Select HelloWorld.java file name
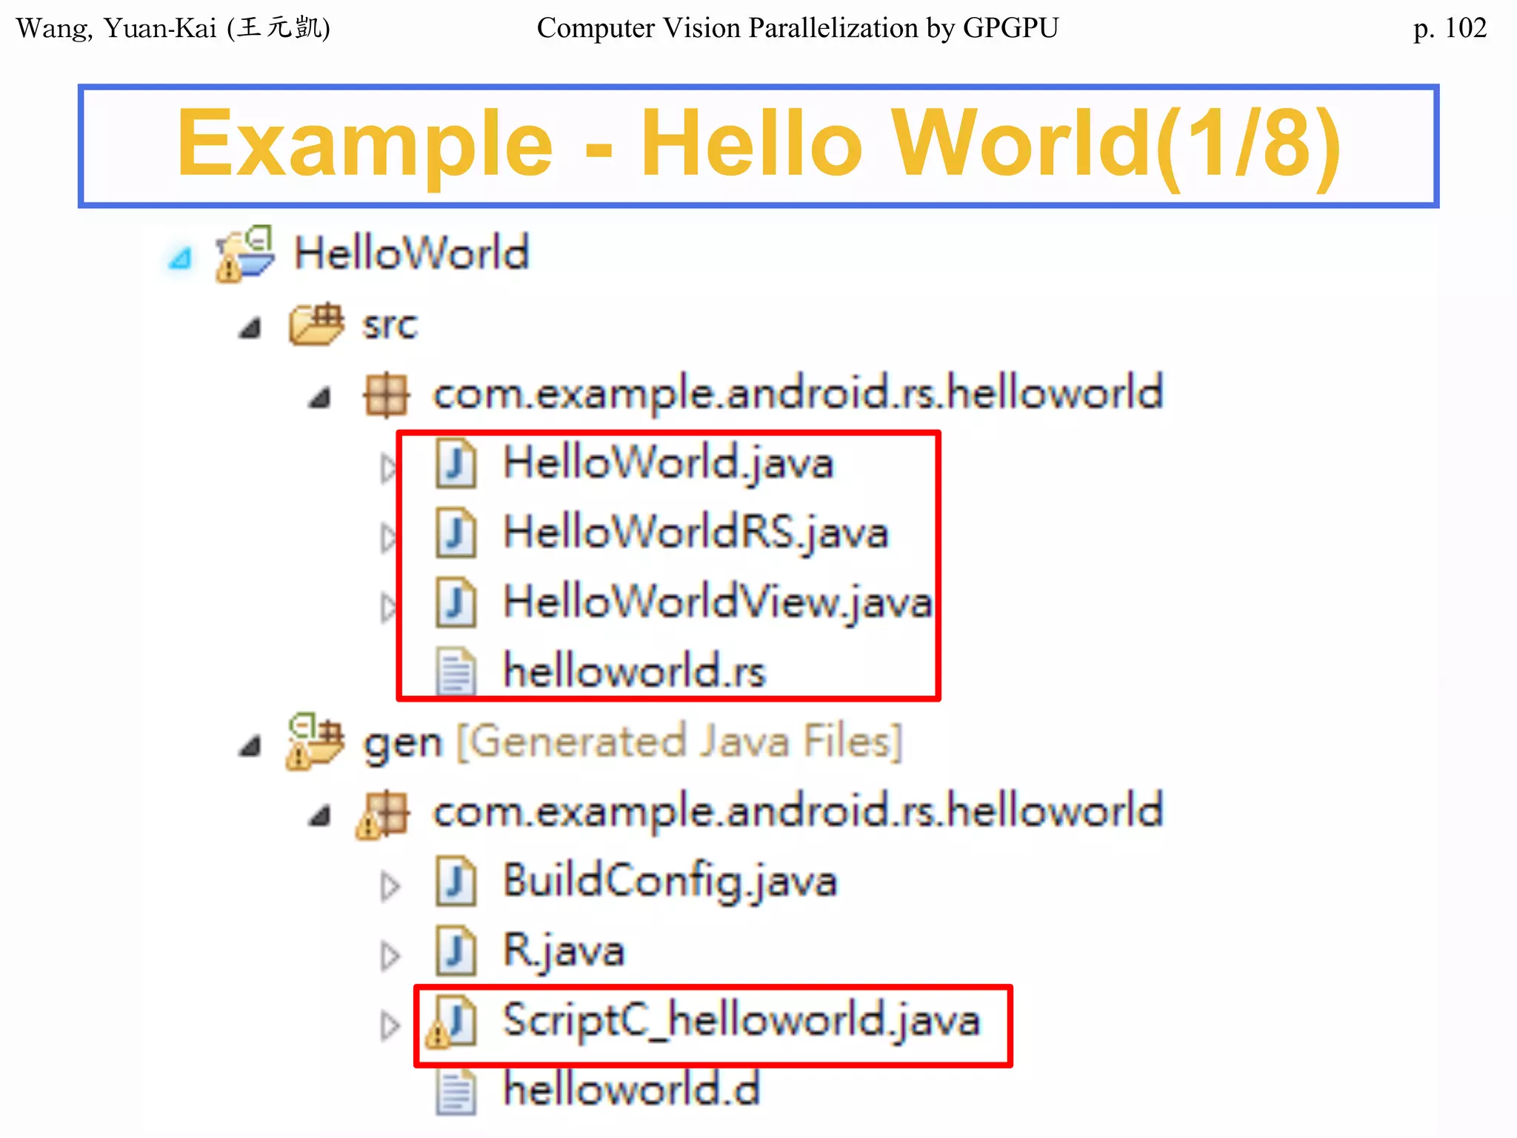The image size is (1517, 1138). pyautogui.click(x=669, y=463)
